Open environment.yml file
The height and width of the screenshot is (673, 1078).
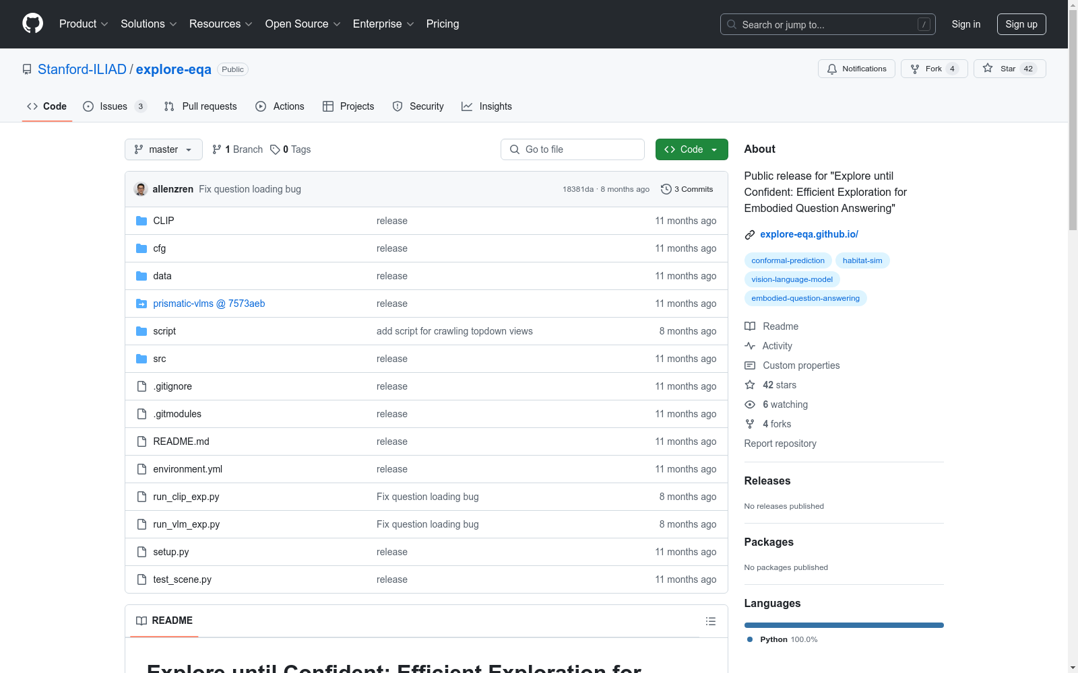[188, 469]
